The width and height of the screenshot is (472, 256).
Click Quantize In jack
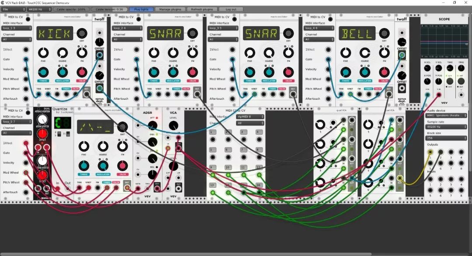point(58,189)
